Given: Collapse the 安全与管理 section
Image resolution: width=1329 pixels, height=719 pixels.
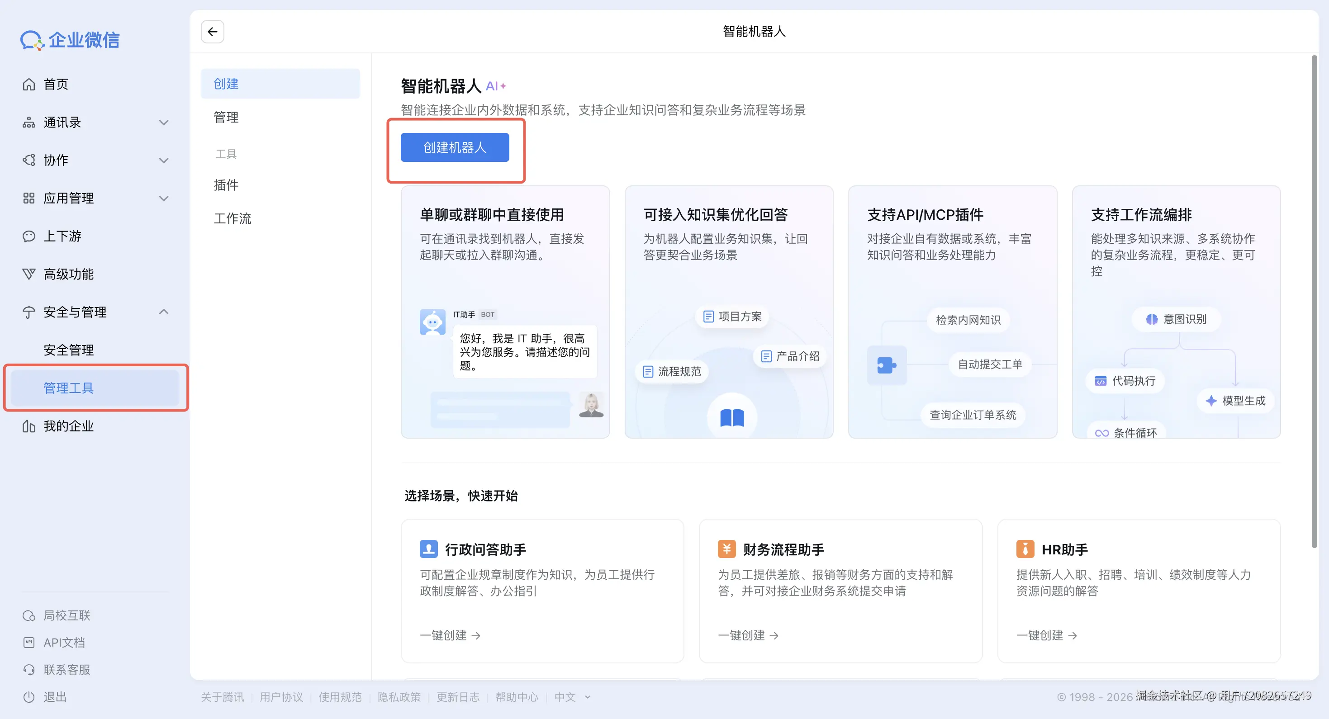Looking at the screenshot, I should [164, 312].
